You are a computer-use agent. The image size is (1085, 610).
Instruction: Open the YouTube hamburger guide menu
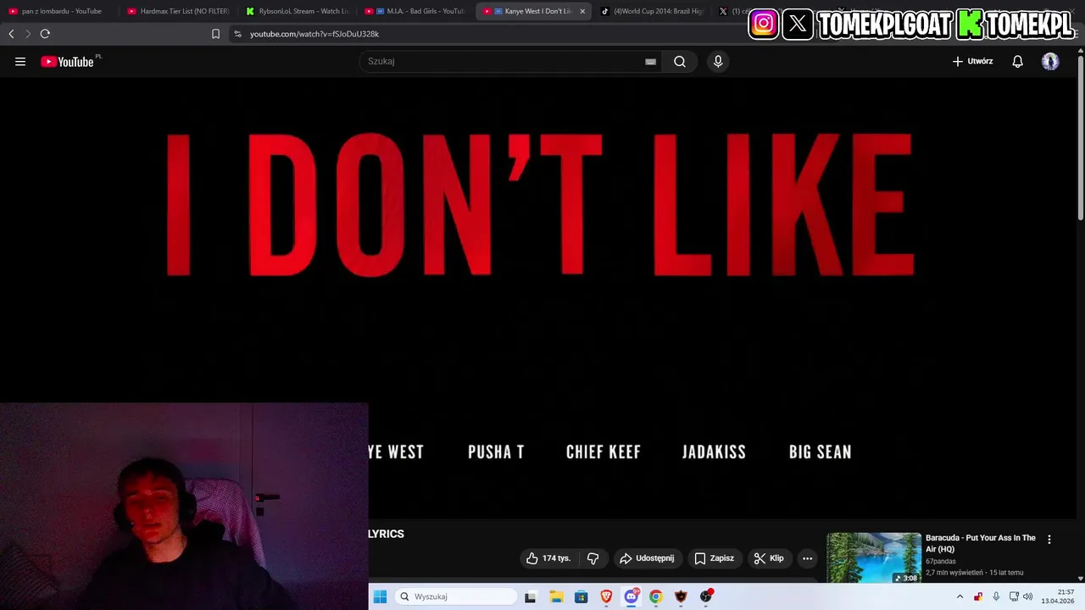click(x=20, y=61)
